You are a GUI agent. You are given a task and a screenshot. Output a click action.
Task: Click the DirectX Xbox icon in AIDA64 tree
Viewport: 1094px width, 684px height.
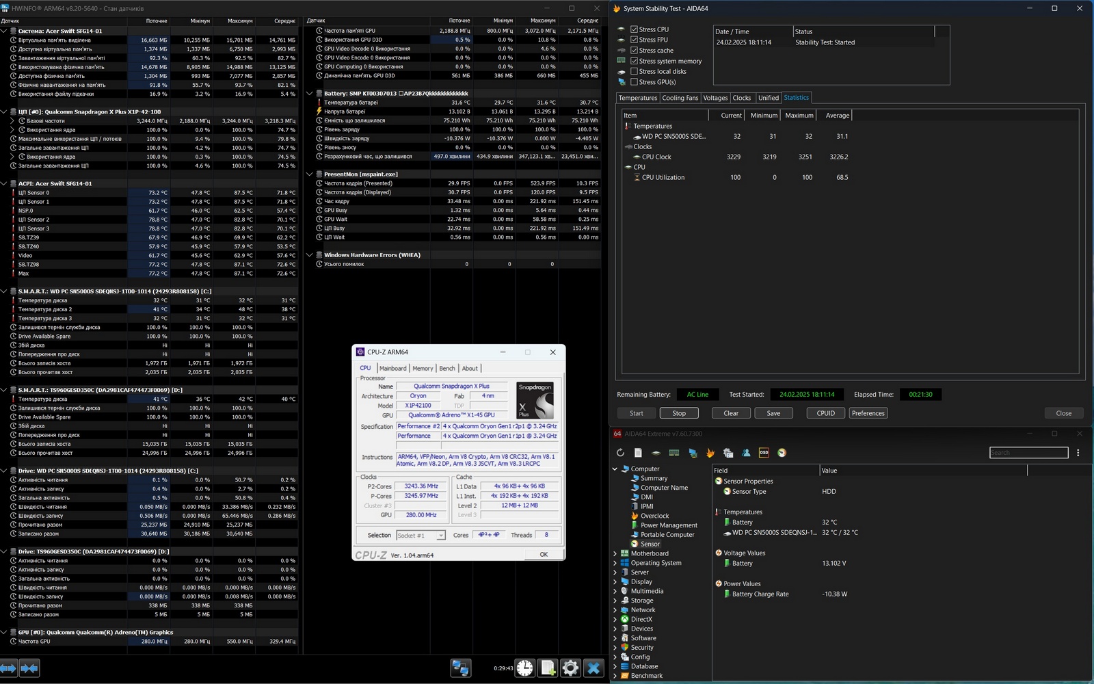[625, 619]
